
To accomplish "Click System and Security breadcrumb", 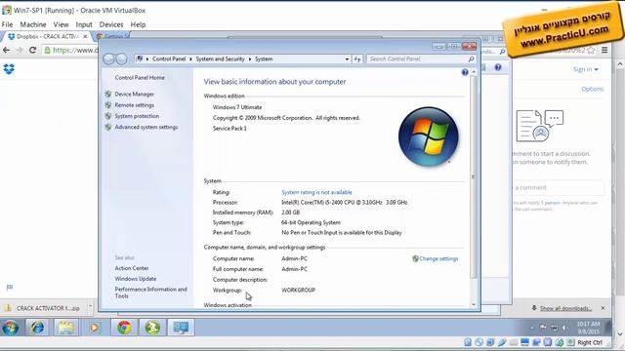I will (220, 58).
